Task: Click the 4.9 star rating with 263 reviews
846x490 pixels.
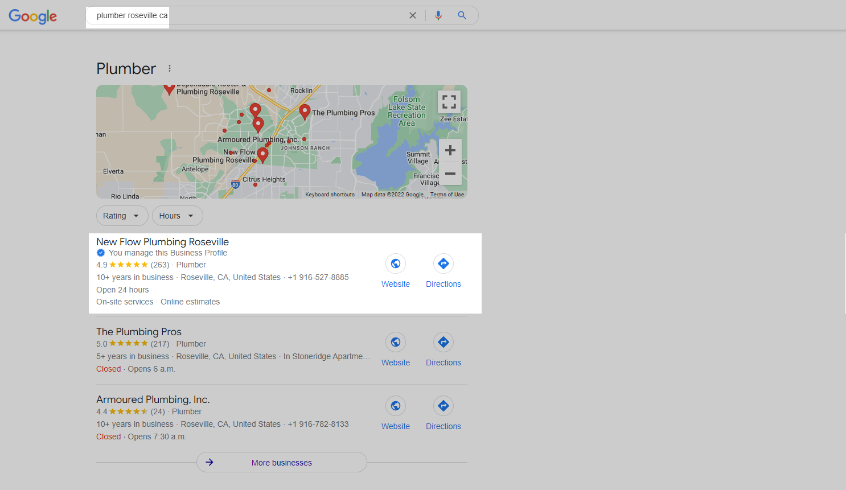Action: 133,265
